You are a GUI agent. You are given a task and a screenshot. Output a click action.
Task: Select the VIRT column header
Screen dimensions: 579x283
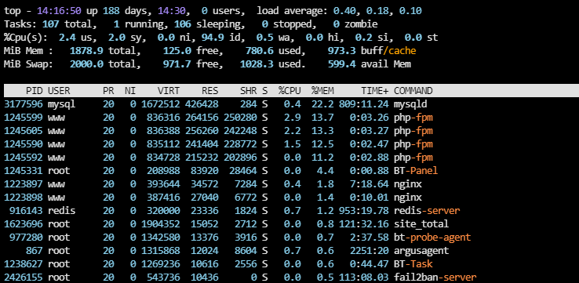tap(169, 91)
